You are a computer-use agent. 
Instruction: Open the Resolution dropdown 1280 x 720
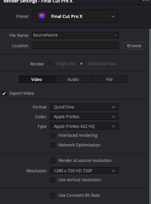point(84,171)
